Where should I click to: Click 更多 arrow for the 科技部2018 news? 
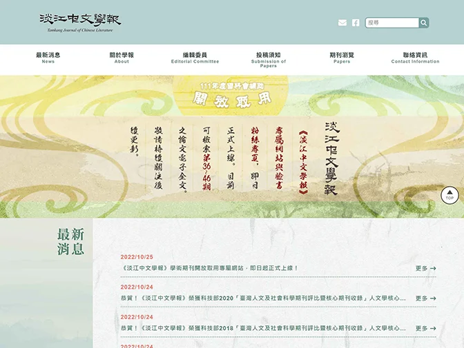425,328
